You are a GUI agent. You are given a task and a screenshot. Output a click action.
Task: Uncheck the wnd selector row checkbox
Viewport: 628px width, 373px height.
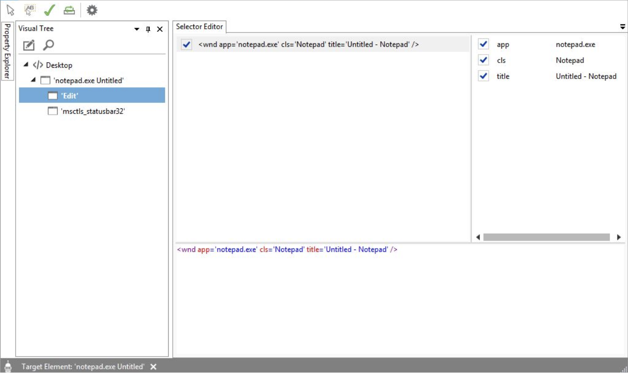click(186, 44)
